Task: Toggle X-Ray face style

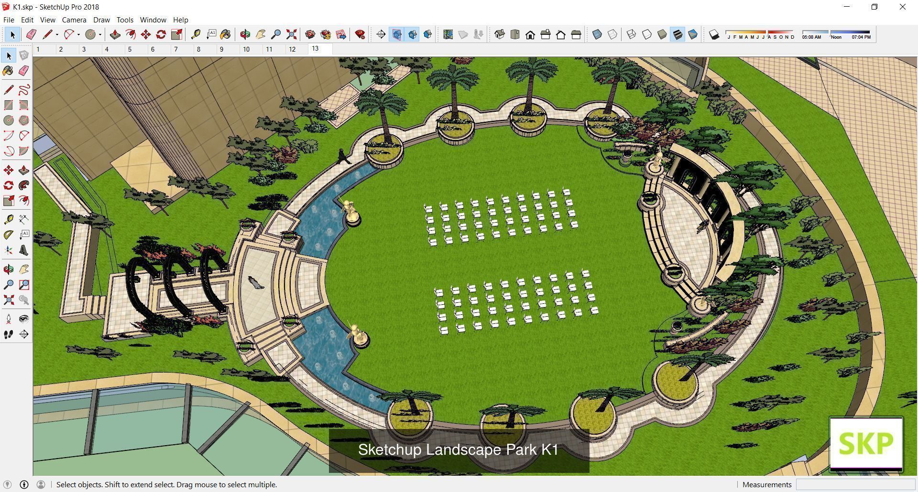Action: (x=597, y=34)
